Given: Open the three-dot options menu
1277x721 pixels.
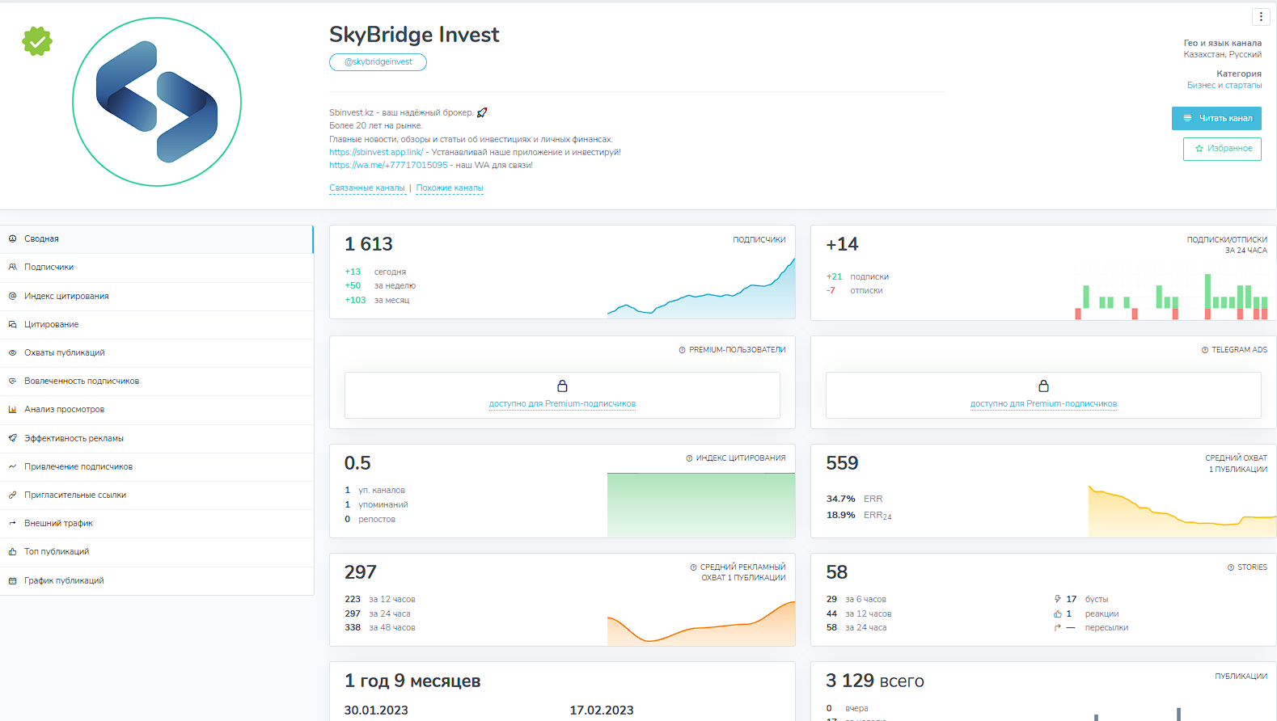Looking at the screenshot, I should tap(1261, 16).
